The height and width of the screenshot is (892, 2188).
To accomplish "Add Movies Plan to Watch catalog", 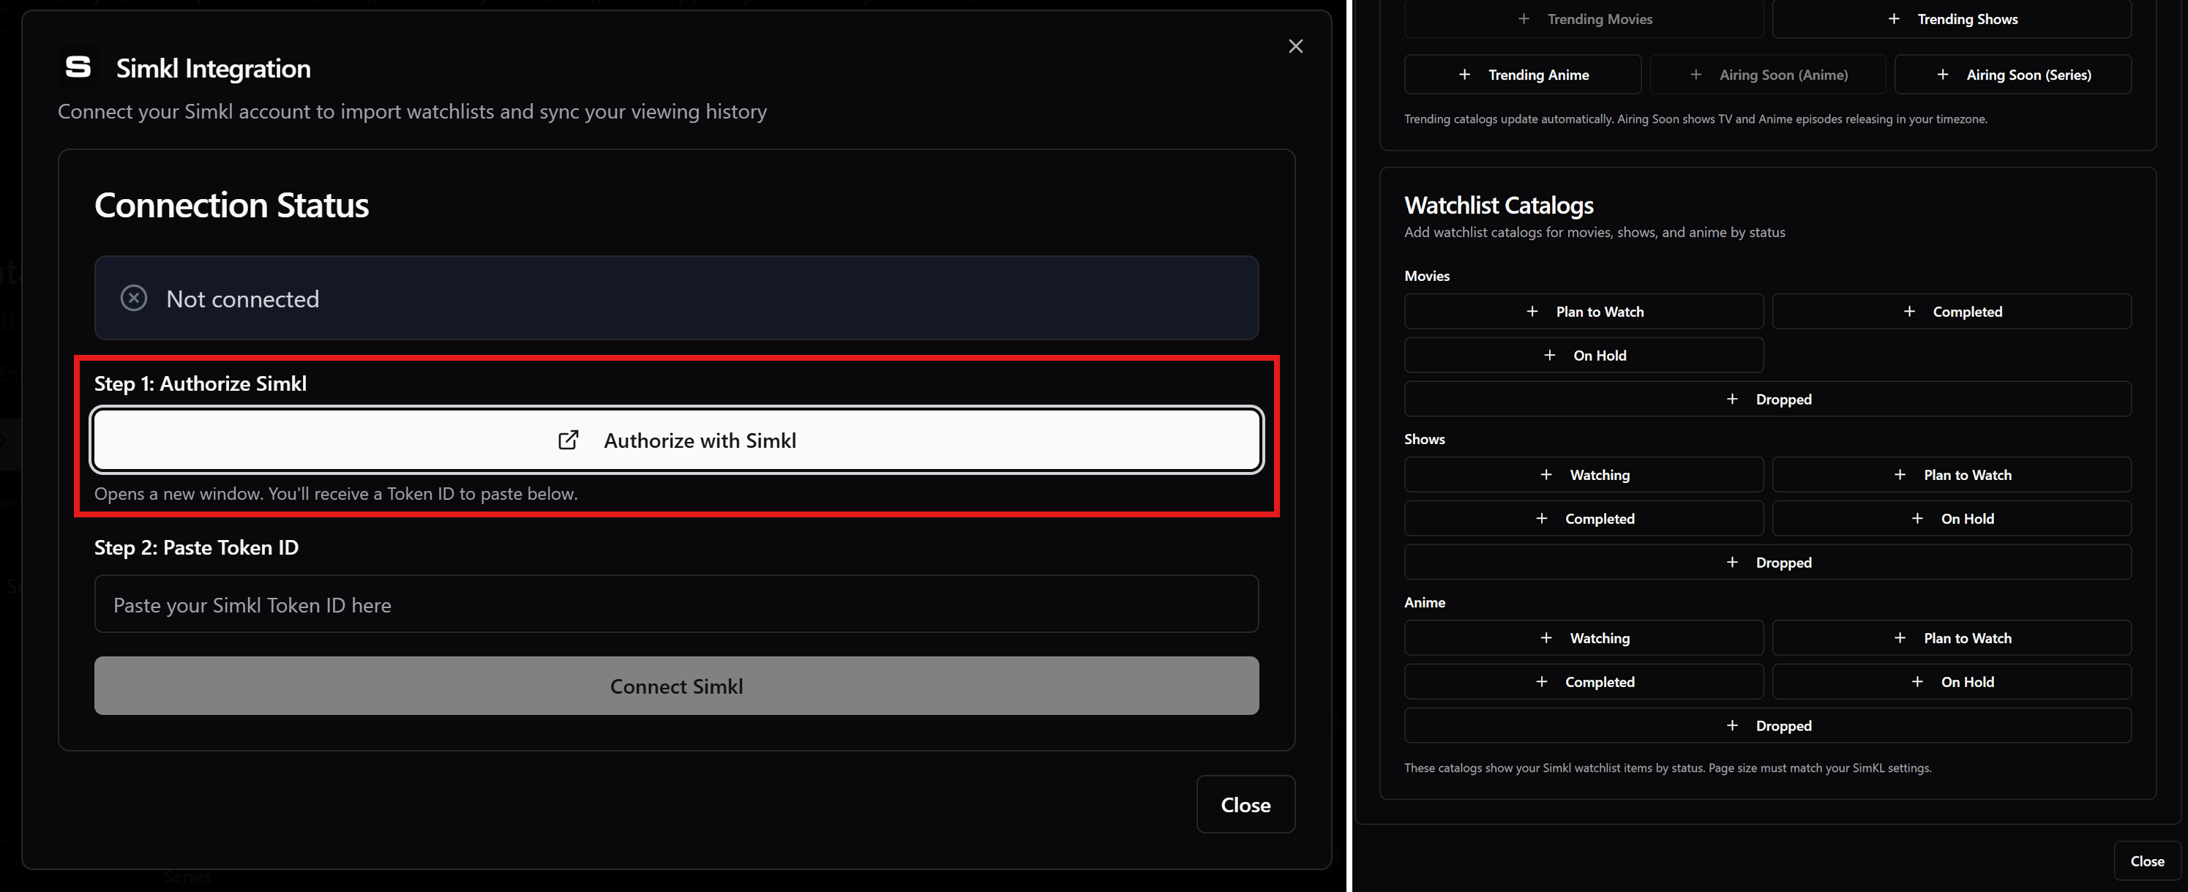I will pos(1584,312).
